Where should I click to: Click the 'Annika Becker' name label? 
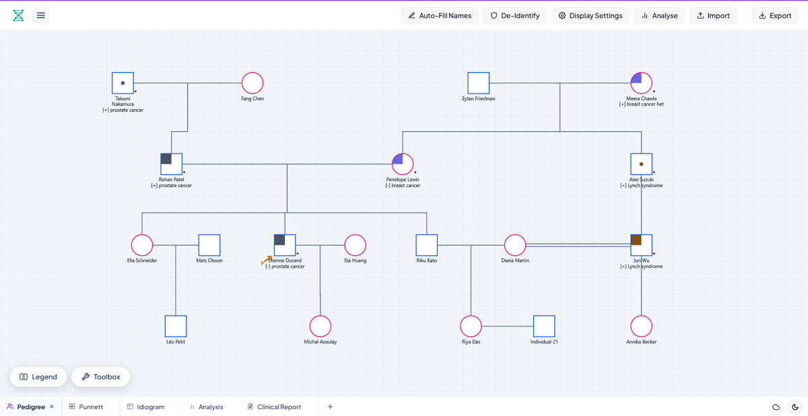(642, 342)
